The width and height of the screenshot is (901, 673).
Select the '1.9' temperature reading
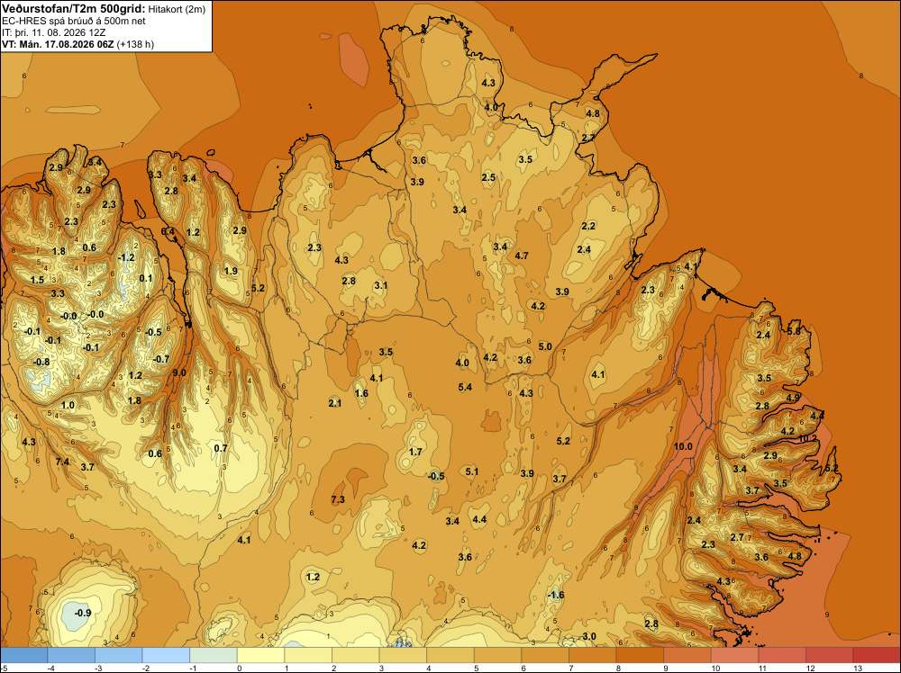point(231,271)
